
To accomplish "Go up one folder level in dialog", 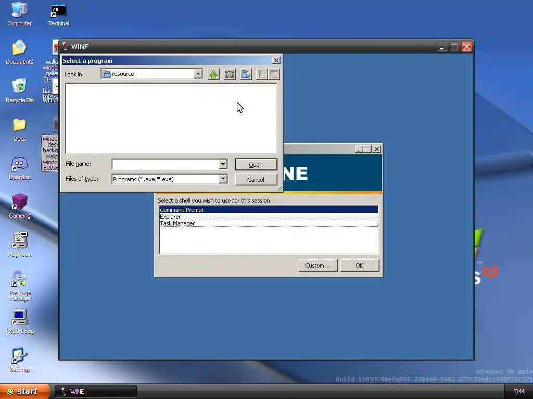I will (213, 74).
